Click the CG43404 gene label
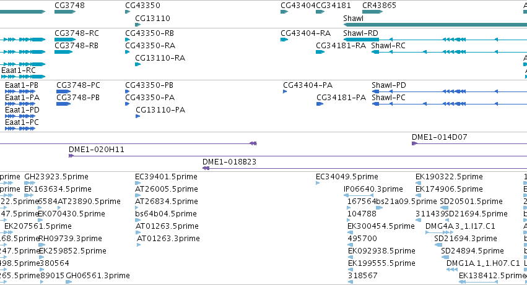Screen dimensions: 527x285 click(298, 6)
